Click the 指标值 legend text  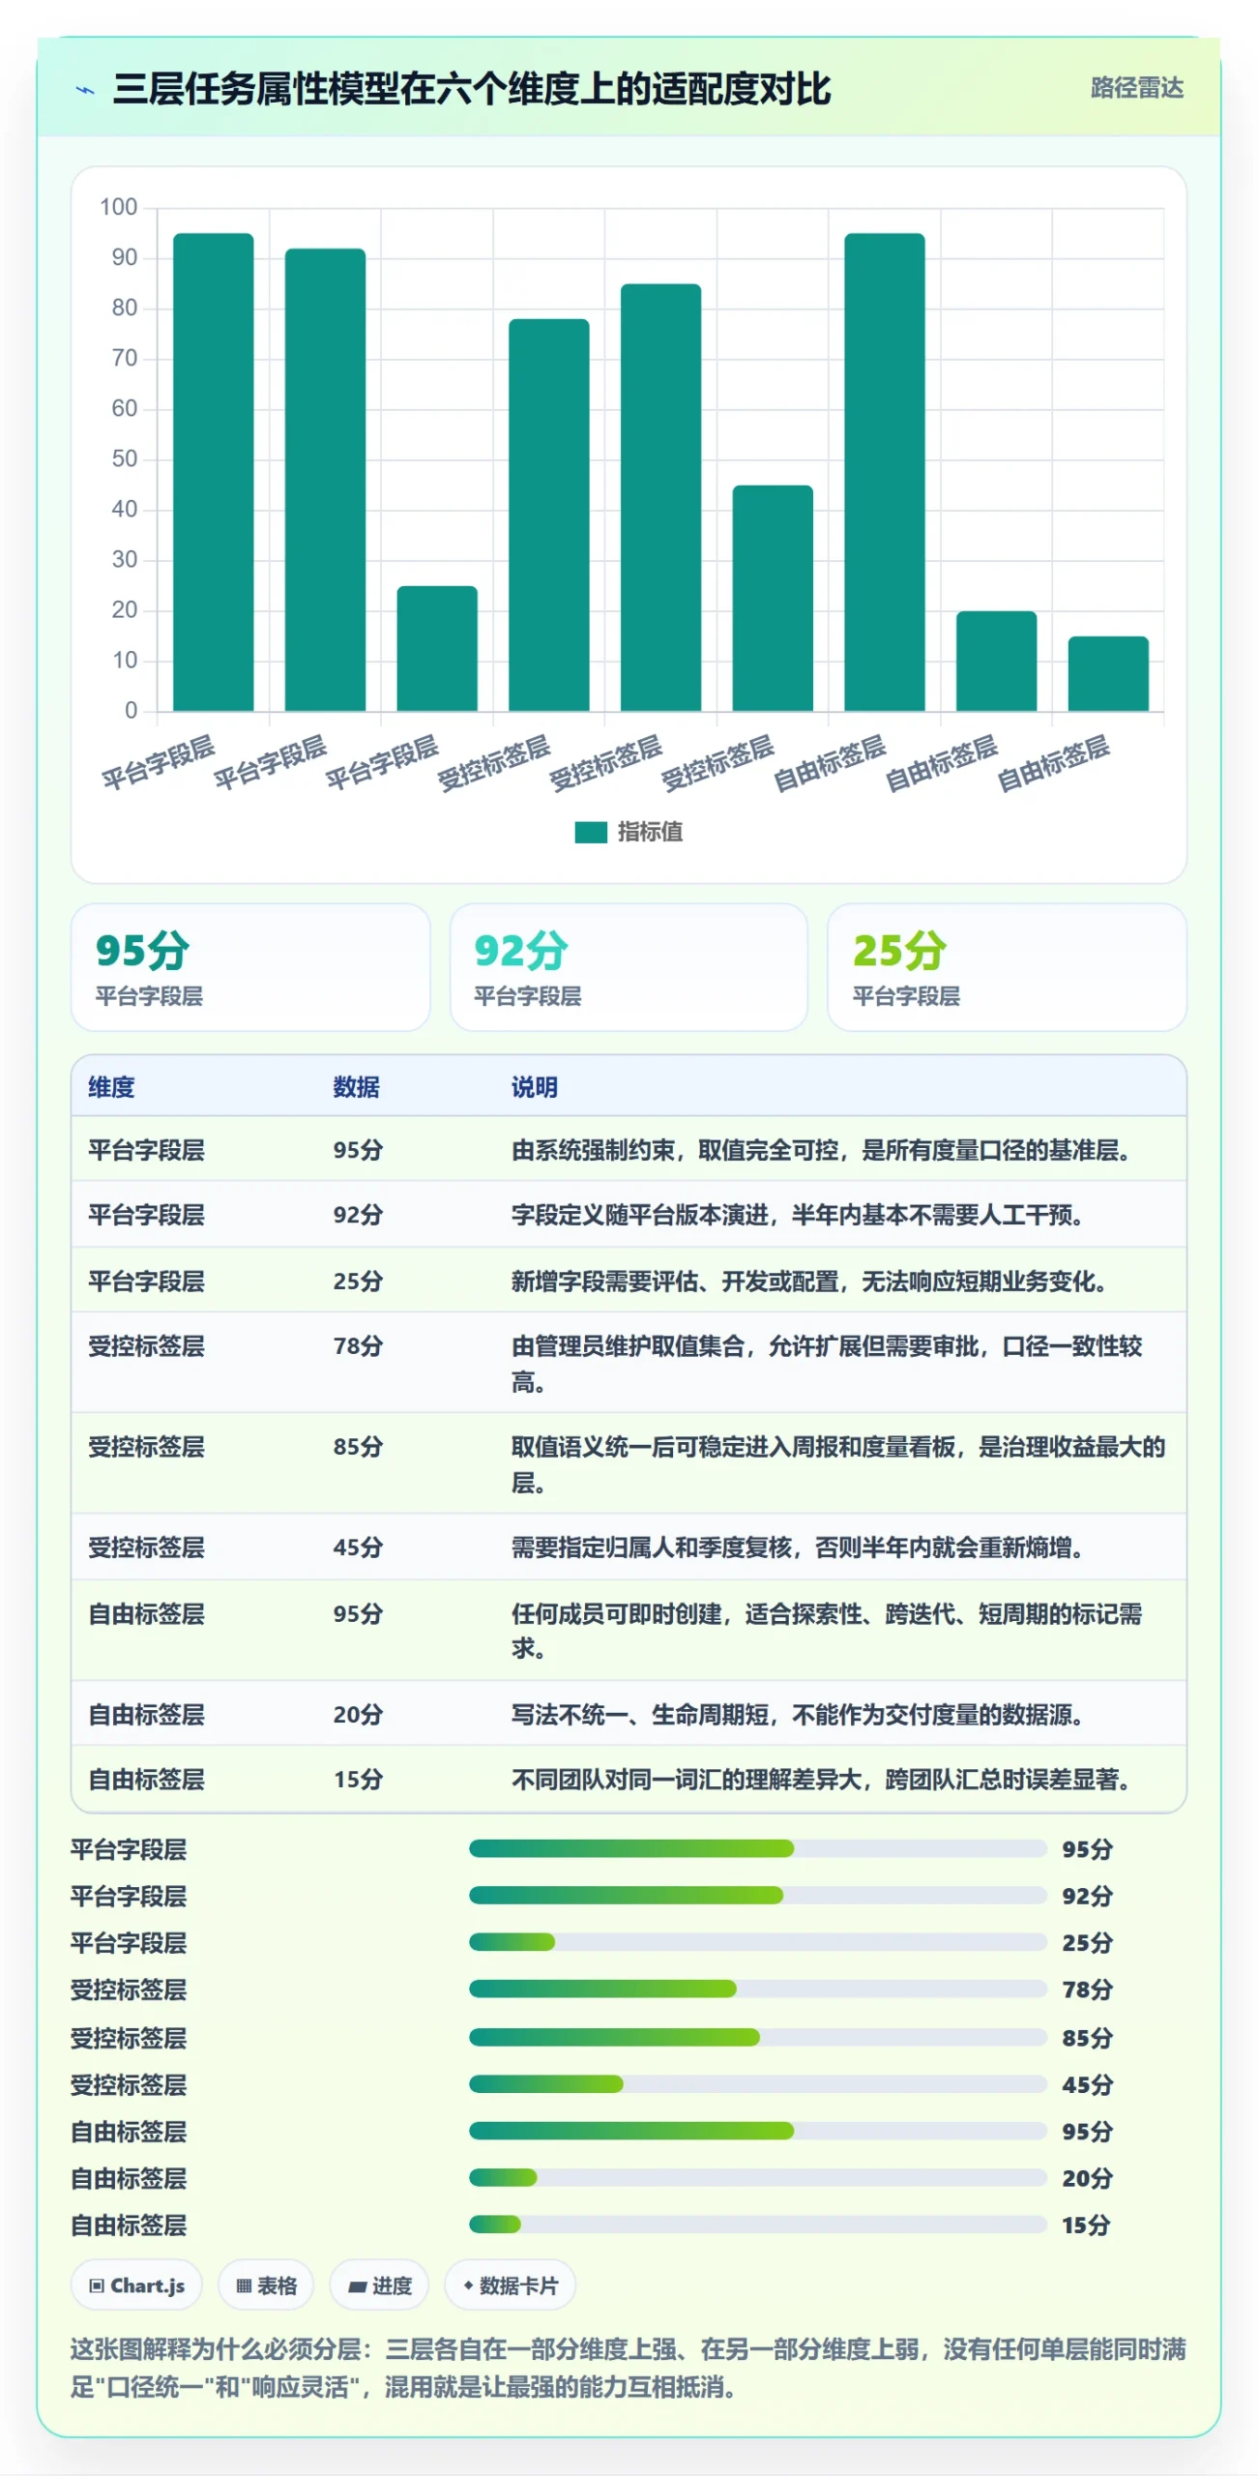click(x=650, y=832)
